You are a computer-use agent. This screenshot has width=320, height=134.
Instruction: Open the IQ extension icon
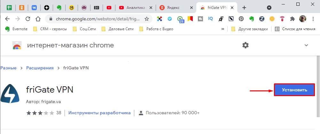tap(211, 19)
